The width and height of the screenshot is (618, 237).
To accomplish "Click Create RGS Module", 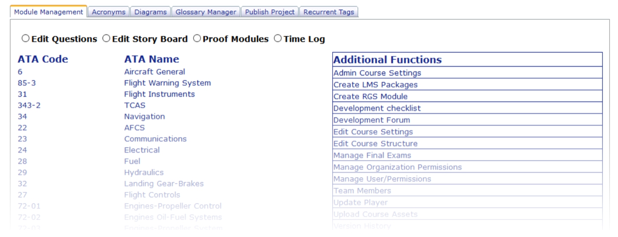I will click(370, 96).
